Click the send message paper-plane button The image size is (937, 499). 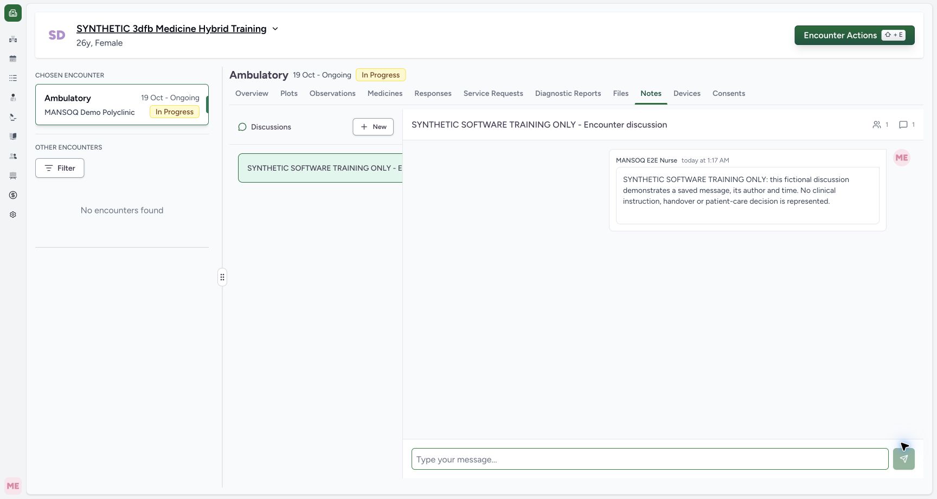904,459
